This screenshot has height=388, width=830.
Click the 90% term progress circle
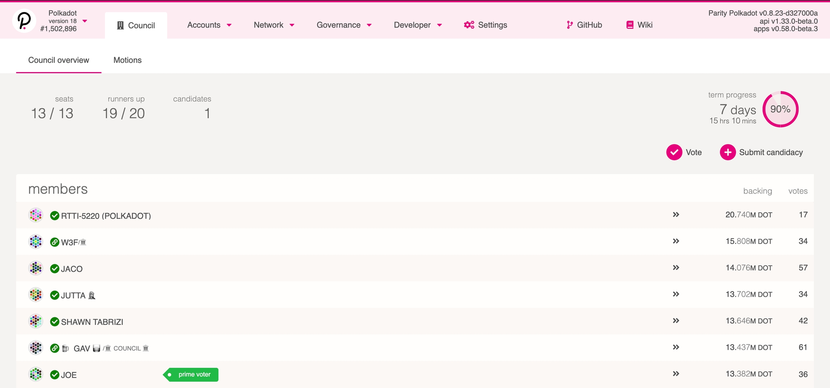(x=780, y=109)
